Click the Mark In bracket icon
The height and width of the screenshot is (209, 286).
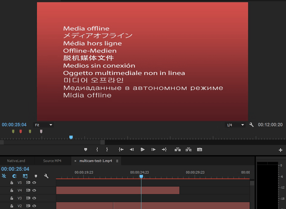coord(97,149)
